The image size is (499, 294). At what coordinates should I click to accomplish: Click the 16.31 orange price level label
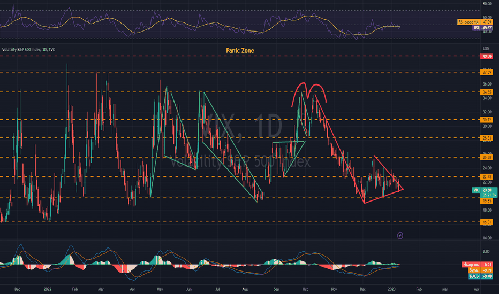(x=487, y=222)
